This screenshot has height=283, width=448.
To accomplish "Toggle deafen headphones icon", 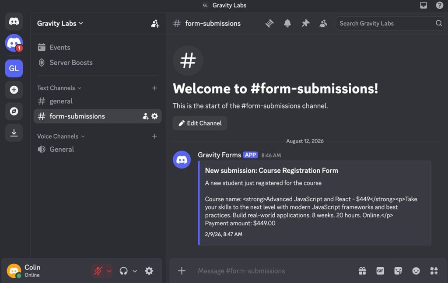I will (123, 271).
